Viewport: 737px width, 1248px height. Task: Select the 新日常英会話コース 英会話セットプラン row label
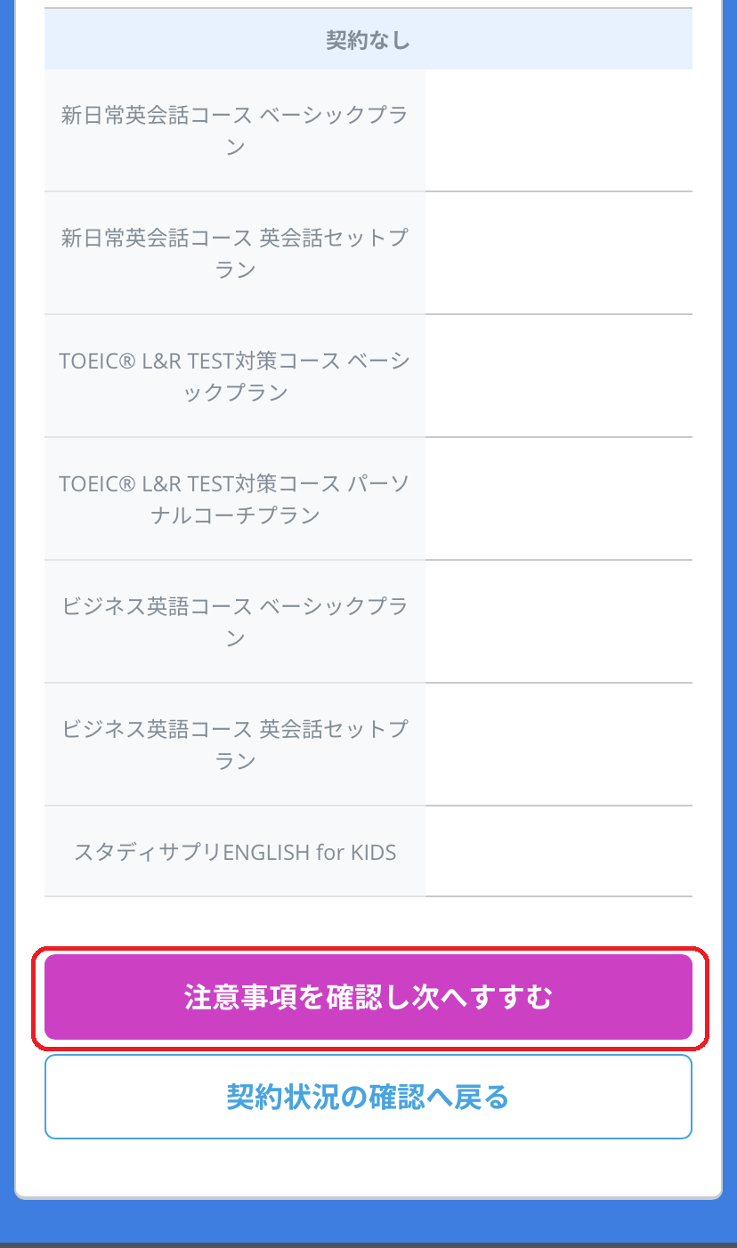(x=235, y=253)
